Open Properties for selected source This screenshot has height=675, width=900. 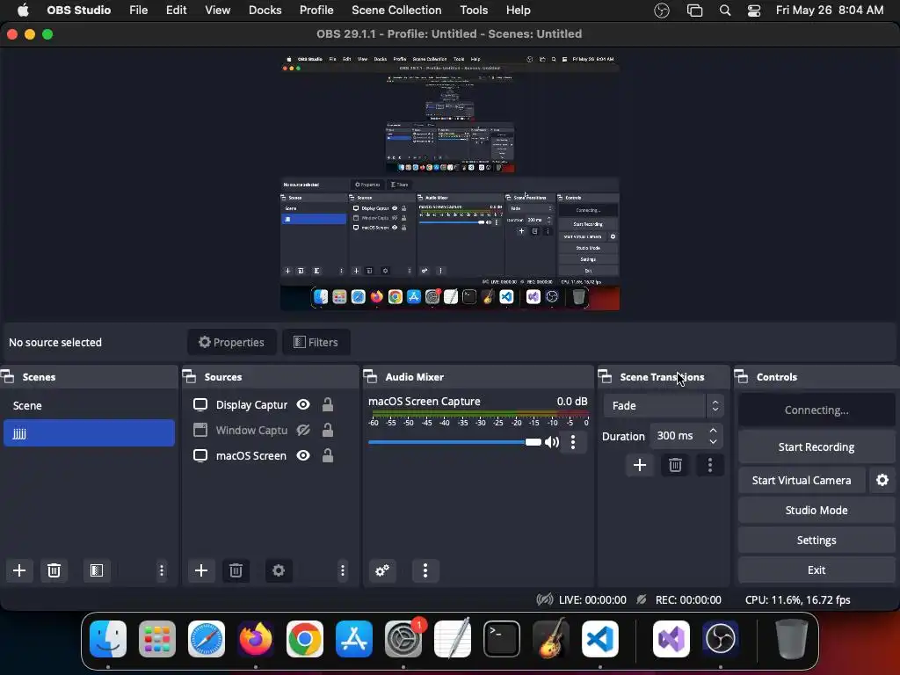click(x=232, y=342)
